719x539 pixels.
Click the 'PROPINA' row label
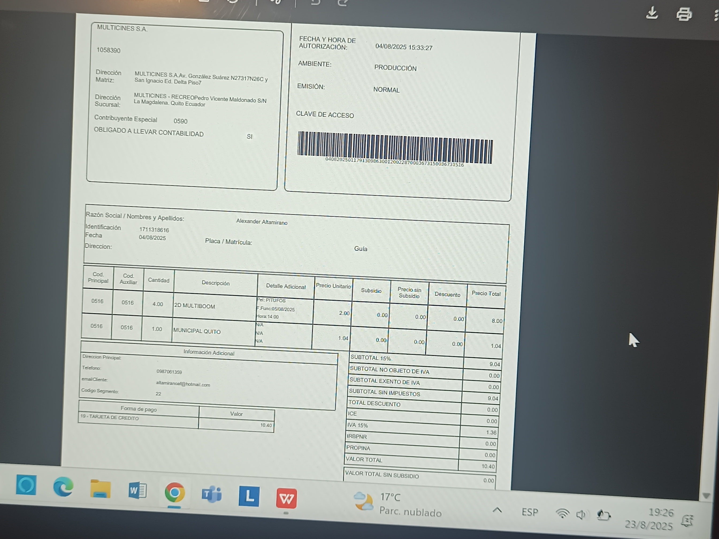tap(358, 448)
